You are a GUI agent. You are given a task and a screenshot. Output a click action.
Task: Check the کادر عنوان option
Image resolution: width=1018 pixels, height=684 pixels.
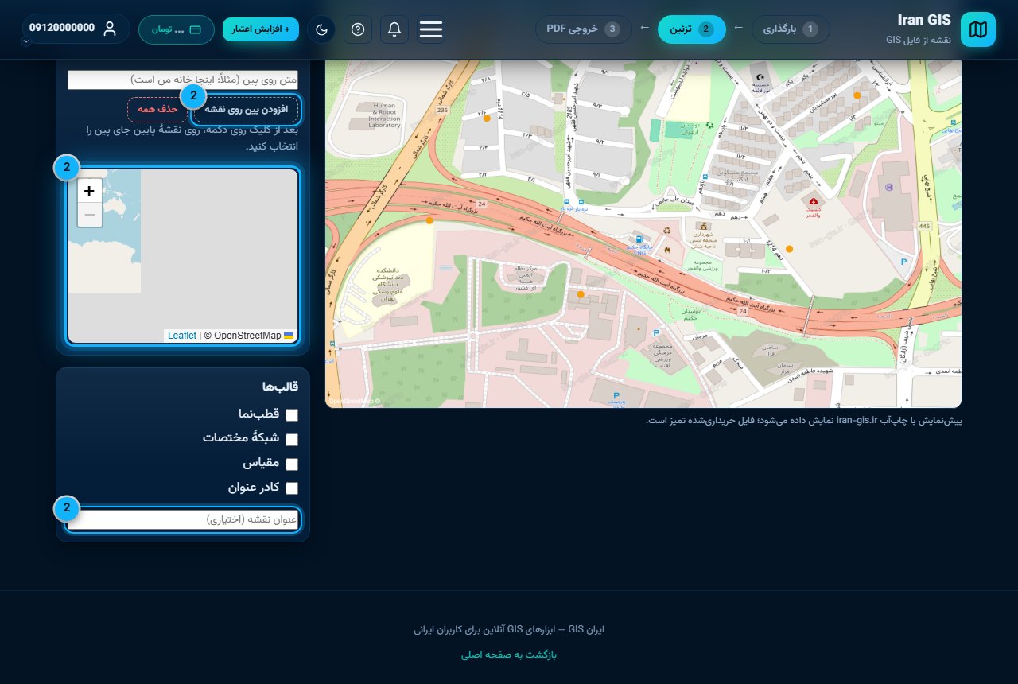(x=292, y=488)
